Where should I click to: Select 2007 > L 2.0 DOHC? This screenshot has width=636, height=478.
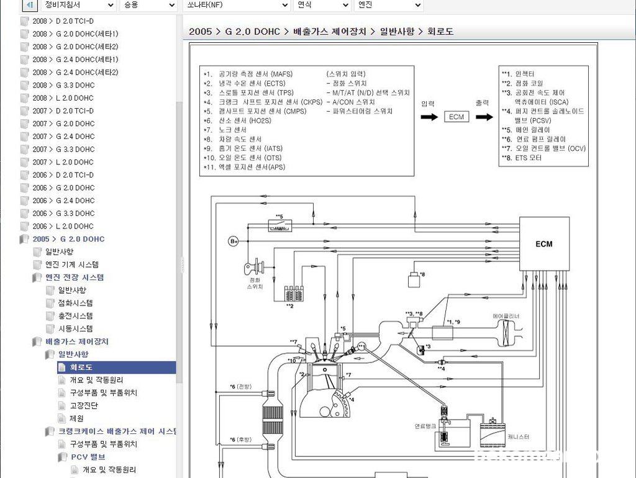tap(63, 162)
